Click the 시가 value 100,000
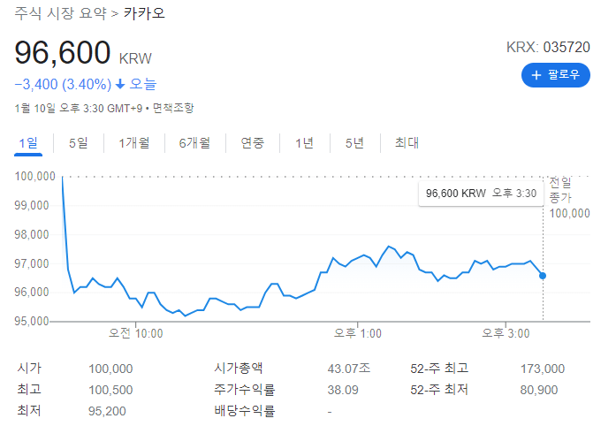This screenshot has width=616, height=426. coord(110,369)
